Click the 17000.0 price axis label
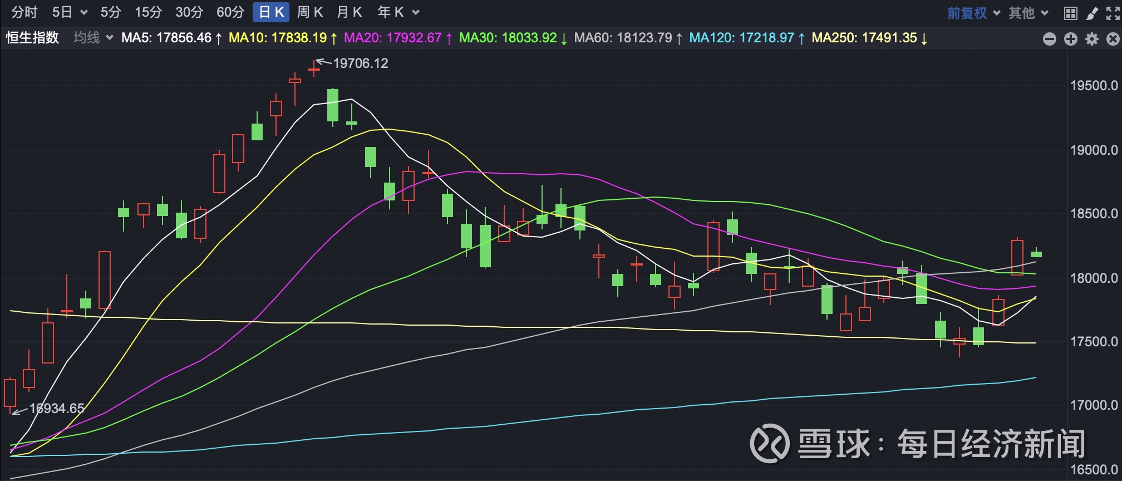 (x=1094, y=405)
